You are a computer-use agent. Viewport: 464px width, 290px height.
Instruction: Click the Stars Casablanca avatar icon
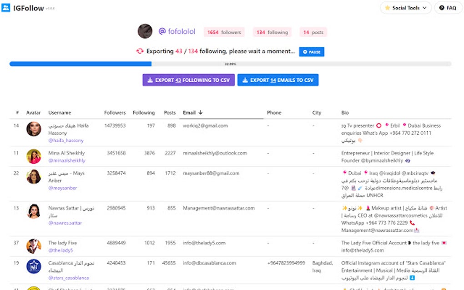pos(34,266)
